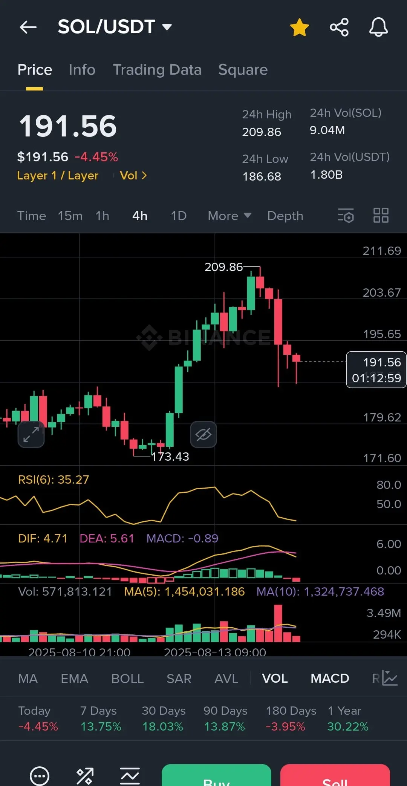Image resolution: width=407 pixels, height=786 pixels.
Task: Tap the large 191.56 price heading
Action: [x=68, y=126]
